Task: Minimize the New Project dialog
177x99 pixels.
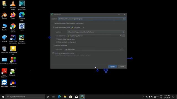Action: 119,15
